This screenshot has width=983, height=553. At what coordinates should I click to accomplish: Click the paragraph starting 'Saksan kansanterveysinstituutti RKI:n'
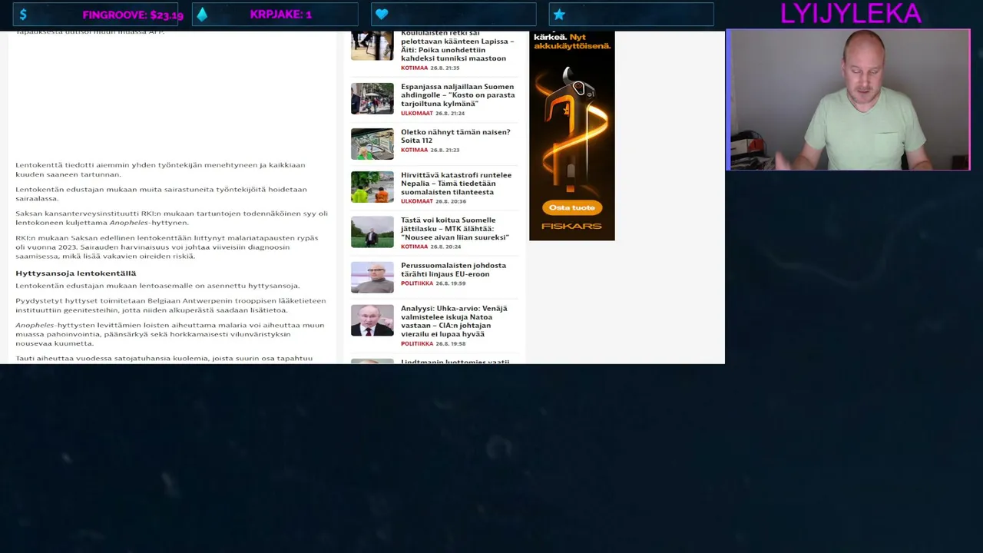point(171,218)
